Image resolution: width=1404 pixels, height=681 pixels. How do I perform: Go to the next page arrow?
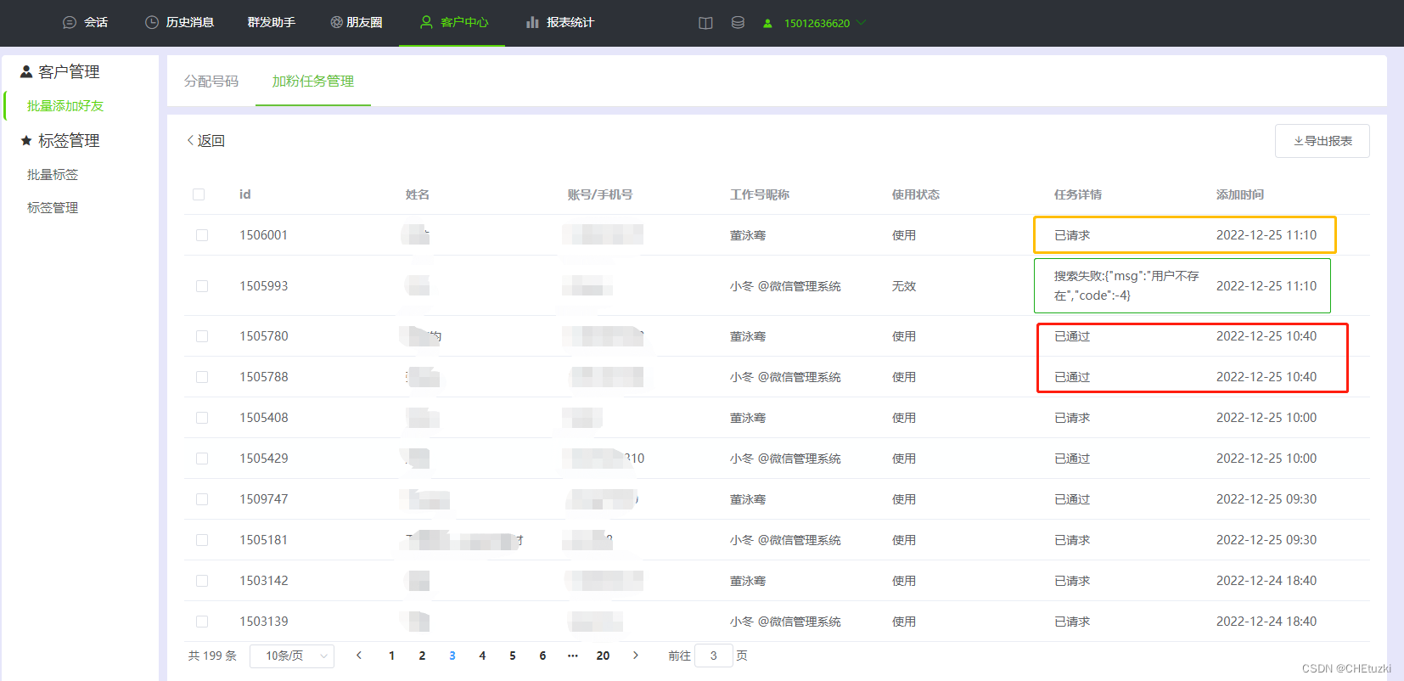tap(635, 656)
